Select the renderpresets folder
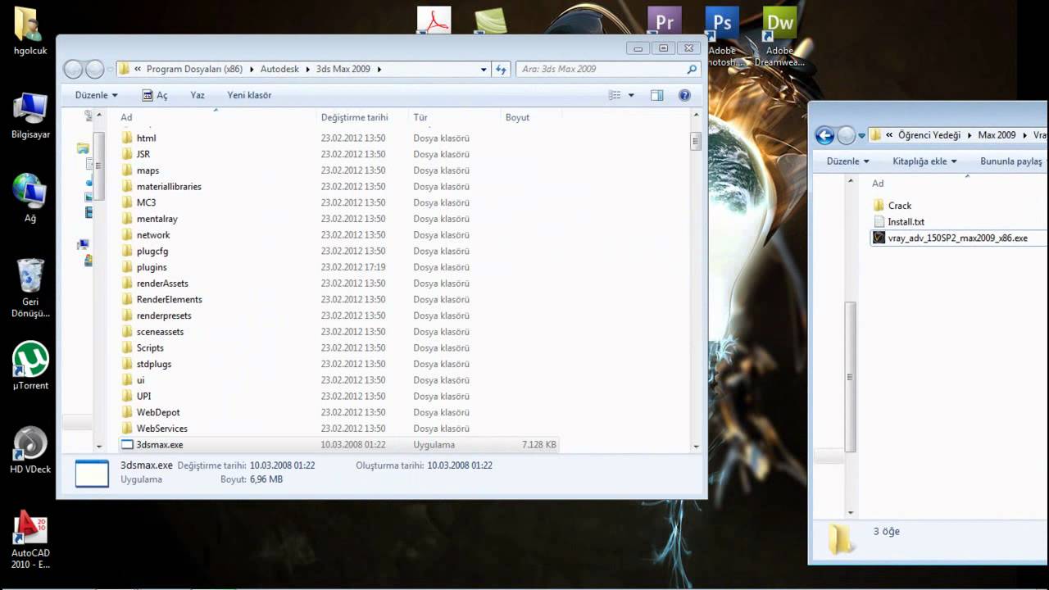This screenshot has height=590, width=1049. tap(156, 315)
